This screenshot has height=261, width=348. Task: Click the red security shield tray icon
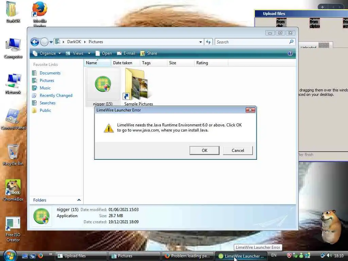tap(289, 256)
